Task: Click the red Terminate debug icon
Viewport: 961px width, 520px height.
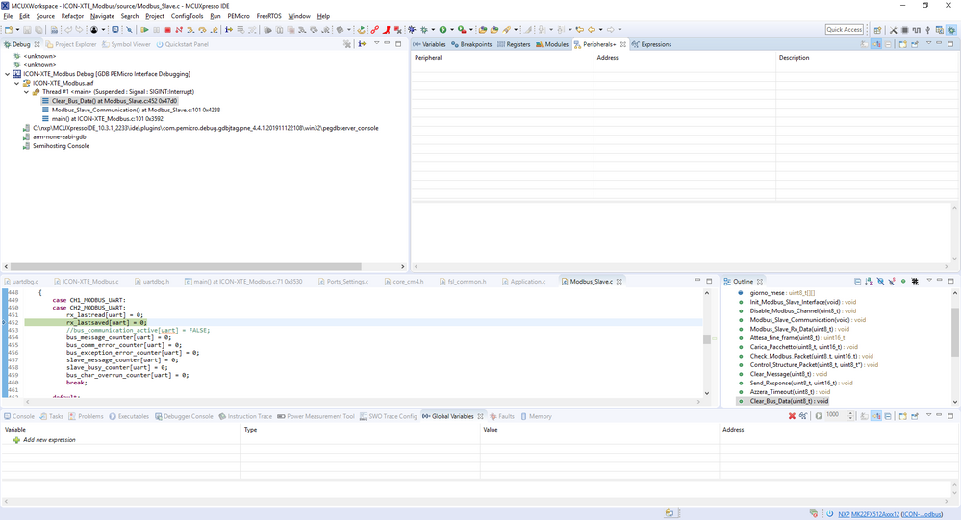Action: click(x=167, y=30)
